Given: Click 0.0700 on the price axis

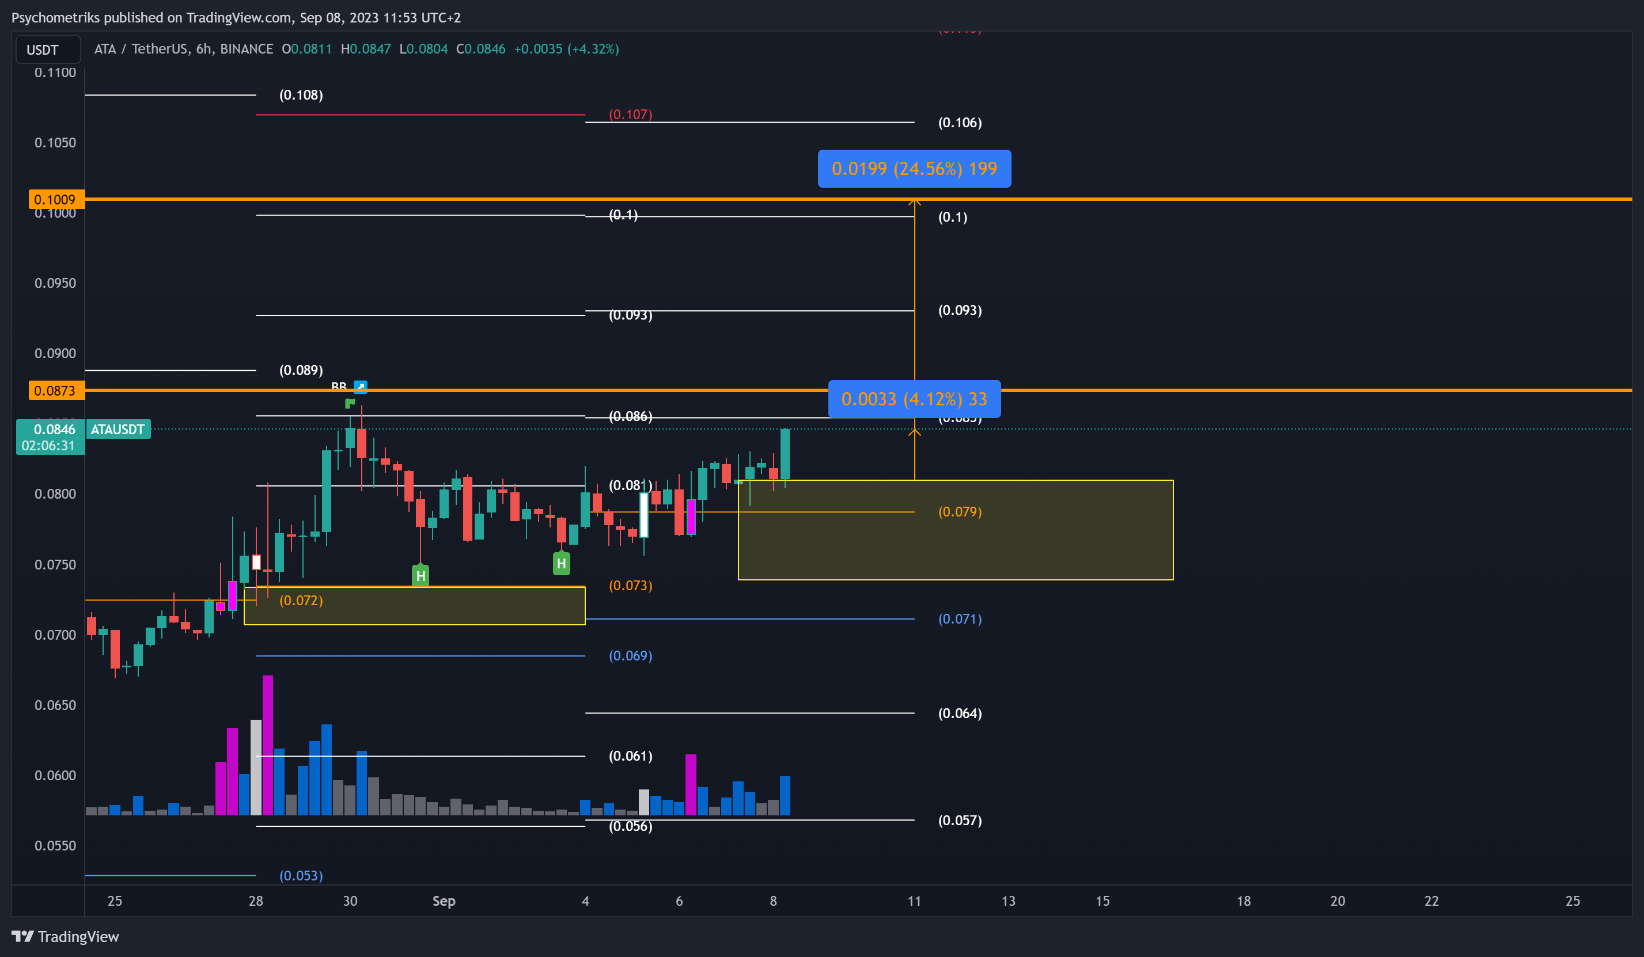Looking at the screenshot, I should point(55,635).
